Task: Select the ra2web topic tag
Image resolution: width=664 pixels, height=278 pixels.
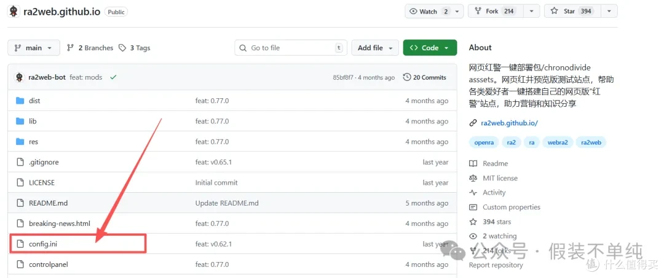Action: [591, 142]
